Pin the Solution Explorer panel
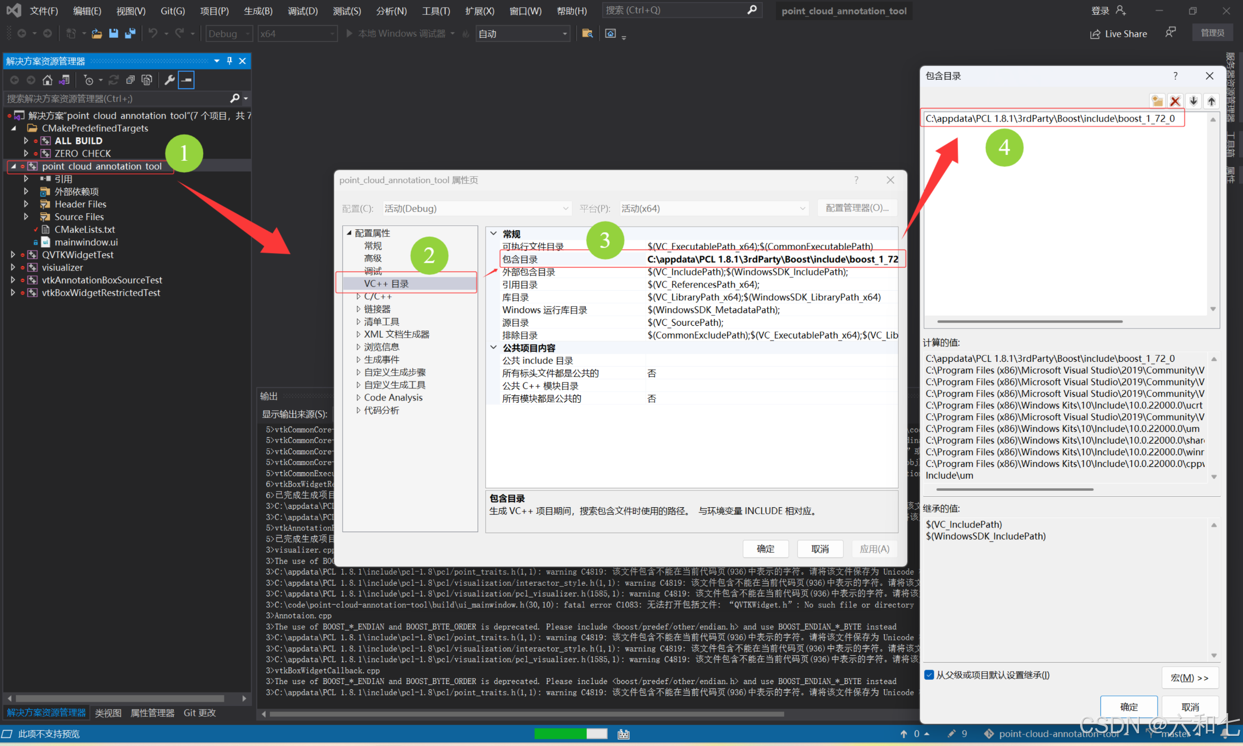This screenshot has height=746, width=1243. 229,61
